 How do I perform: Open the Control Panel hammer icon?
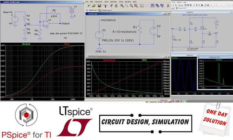pyautogui.click(x=105, y=6)
